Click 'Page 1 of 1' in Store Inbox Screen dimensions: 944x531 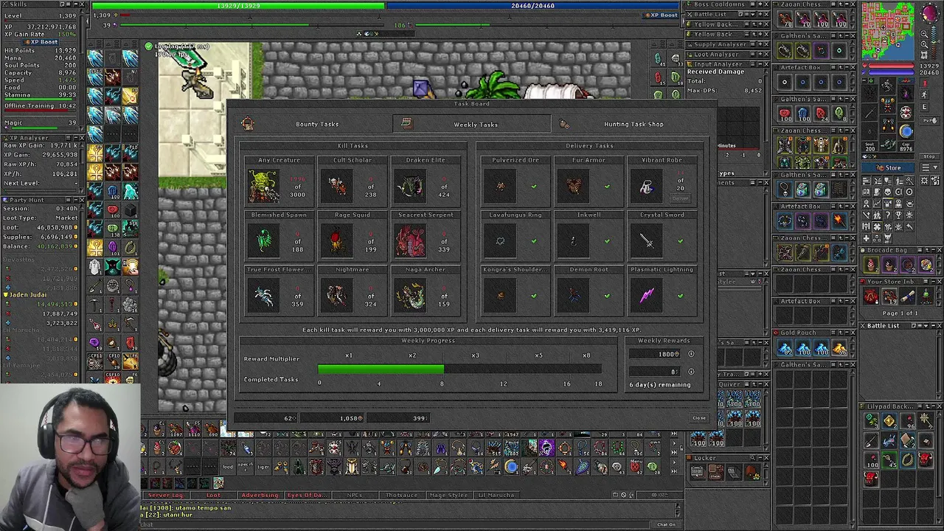pos(900,313)
